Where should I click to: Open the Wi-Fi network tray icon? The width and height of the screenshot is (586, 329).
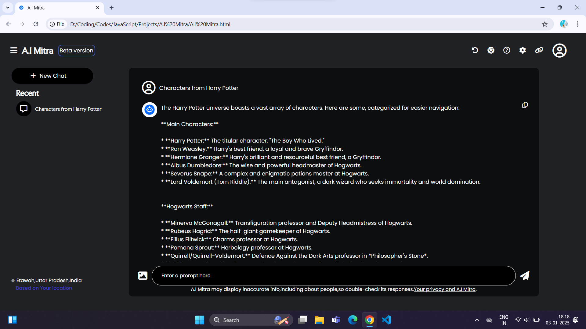[x=518, y=320]
